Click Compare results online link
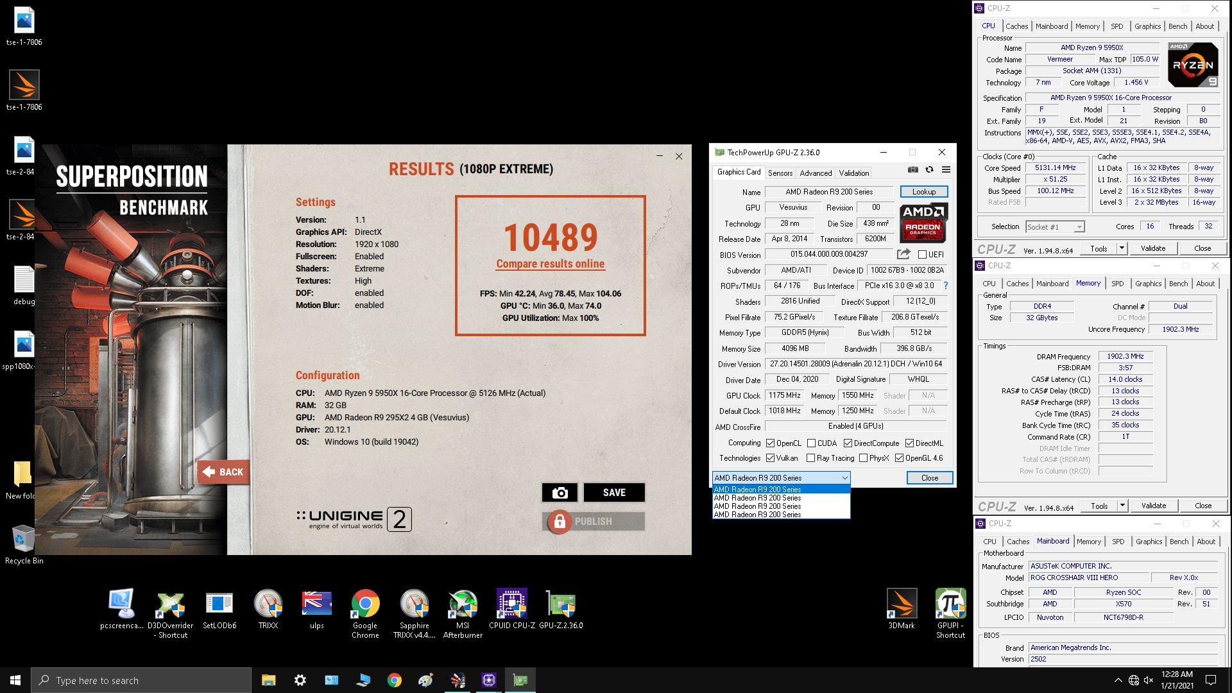This screenshot has width=1232, height=693. (x=551, y=264)
